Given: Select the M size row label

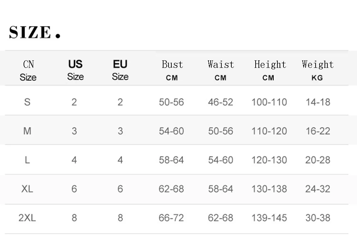Looking at the screenshot, I should point(27,131).
